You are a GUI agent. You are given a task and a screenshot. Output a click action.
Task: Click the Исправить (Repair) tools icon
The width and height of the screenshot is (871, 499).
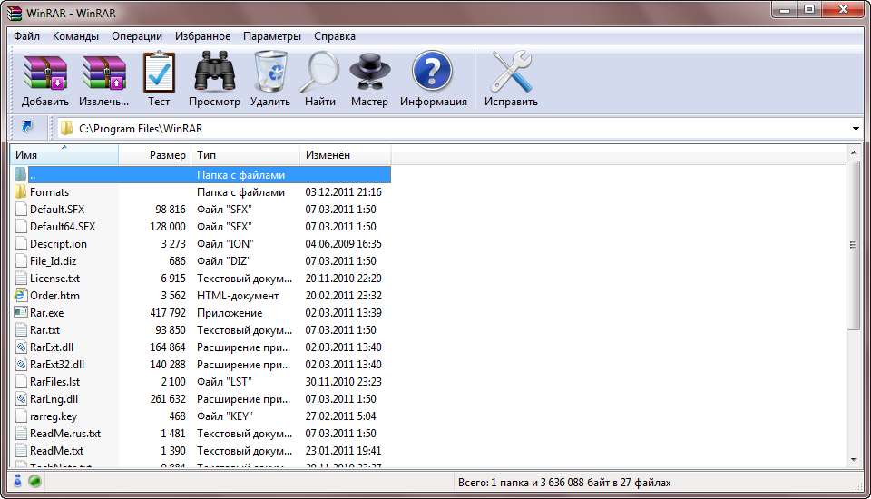(x=511, y=73)
